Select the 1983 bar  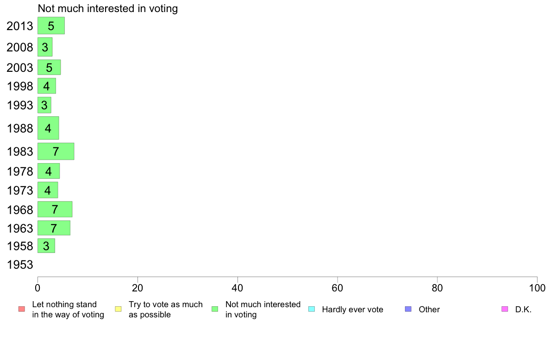(56, 152)
